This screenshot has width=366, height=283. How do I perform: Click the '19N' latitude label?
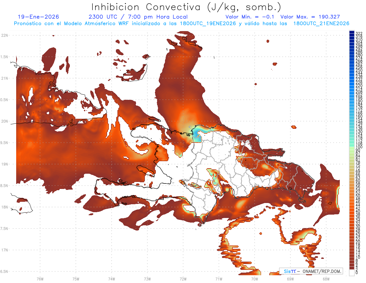4,164
